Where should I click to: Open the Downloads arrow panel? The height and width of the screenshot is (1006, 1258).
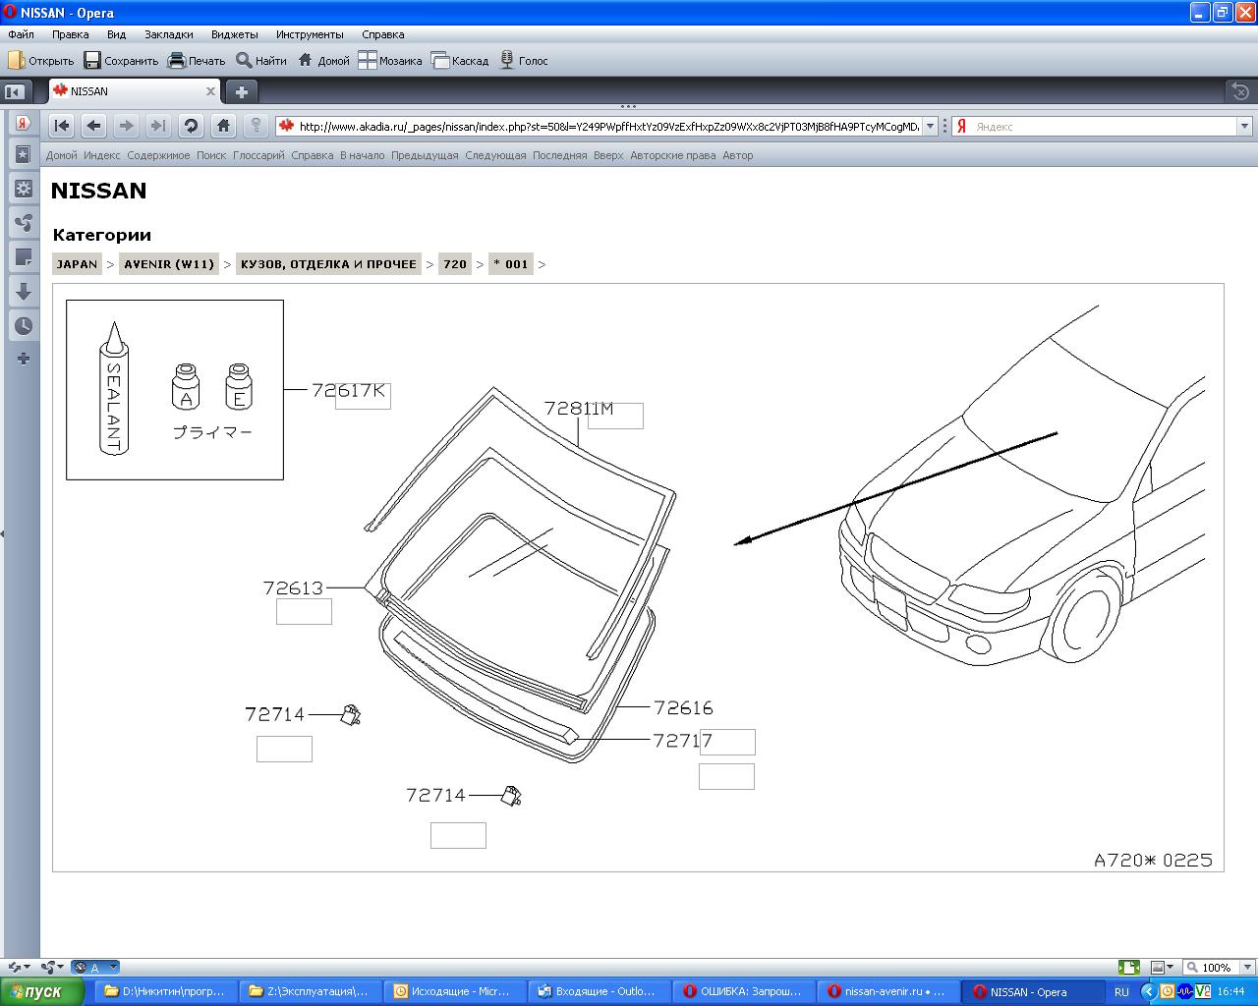point(24,292)
